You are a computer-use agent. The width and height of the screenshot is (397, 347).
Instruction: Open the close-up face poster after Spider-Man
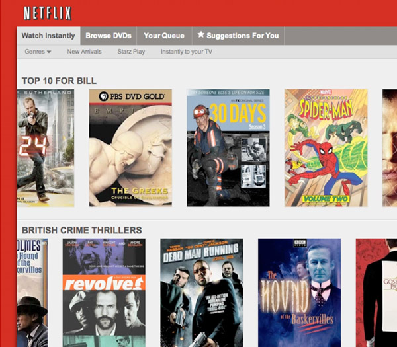click(x=390, y=147)
